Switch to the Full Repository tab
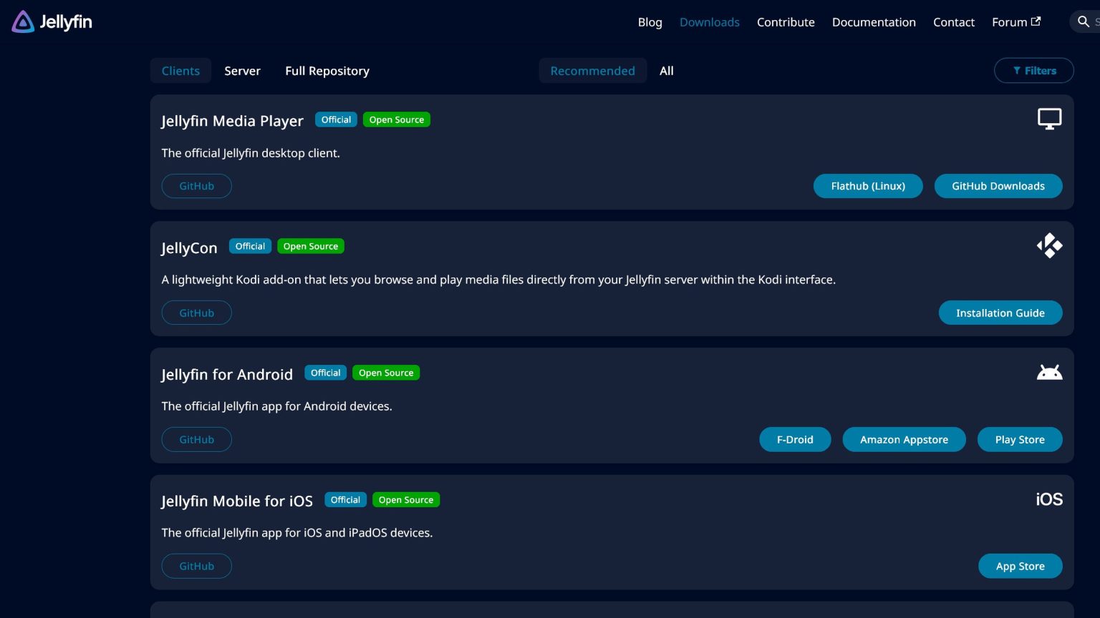The height and width of the screenshot is (618, 1100). (327, 71)
